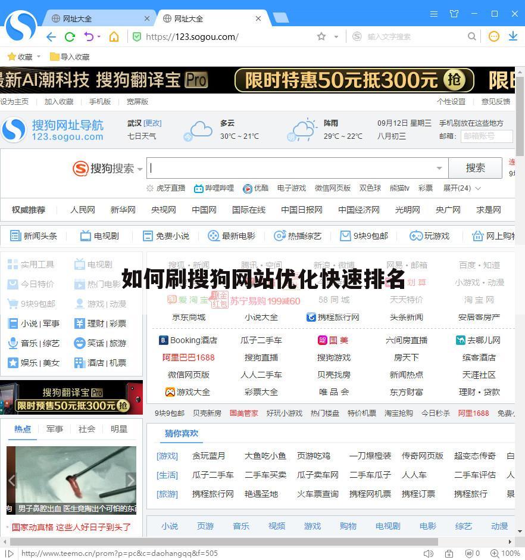Click the 音乐|综艺 microphone icon
The width and height of the screenshot is (525, 560).
[12, 343]
